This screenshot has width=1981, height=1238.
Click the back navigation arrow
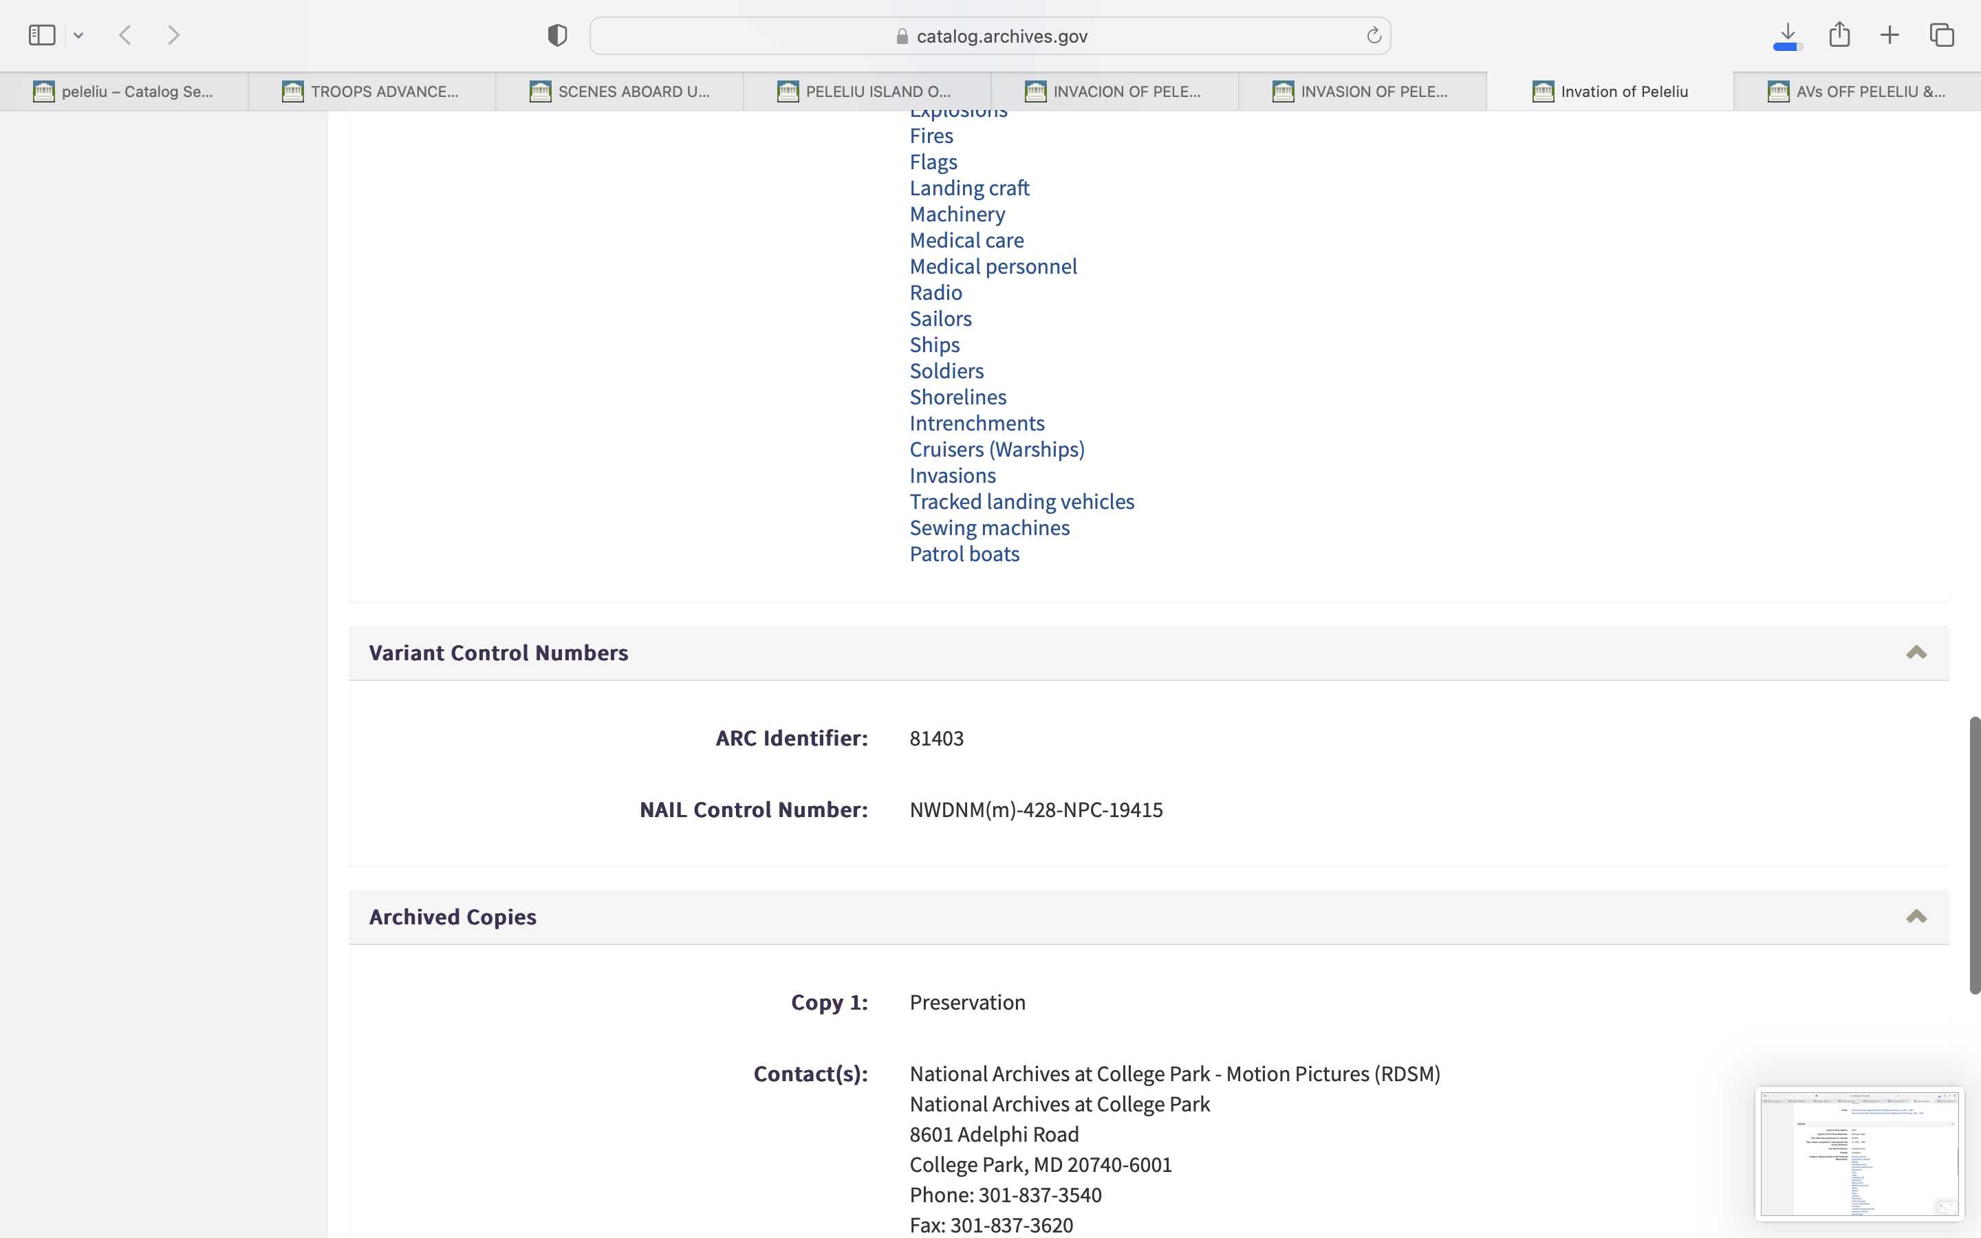125,35
